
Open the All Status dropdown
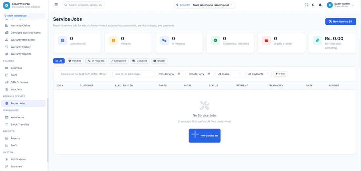(229, 74)
